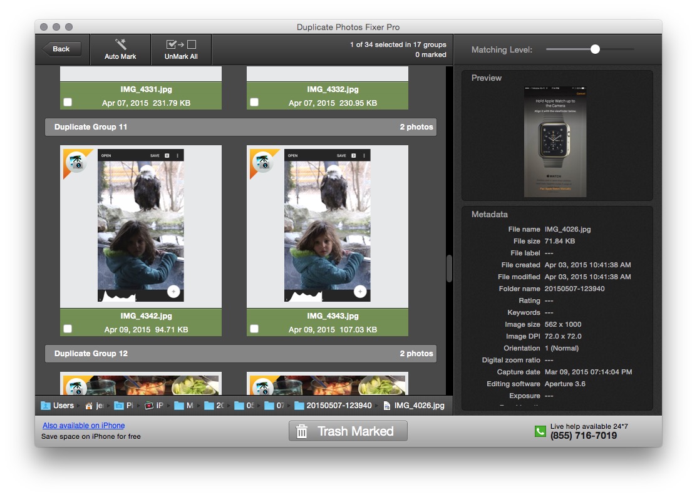The image size is (697, 497).
Task: Click the photo list vertical scrollbar
Action: coord(449,269)
